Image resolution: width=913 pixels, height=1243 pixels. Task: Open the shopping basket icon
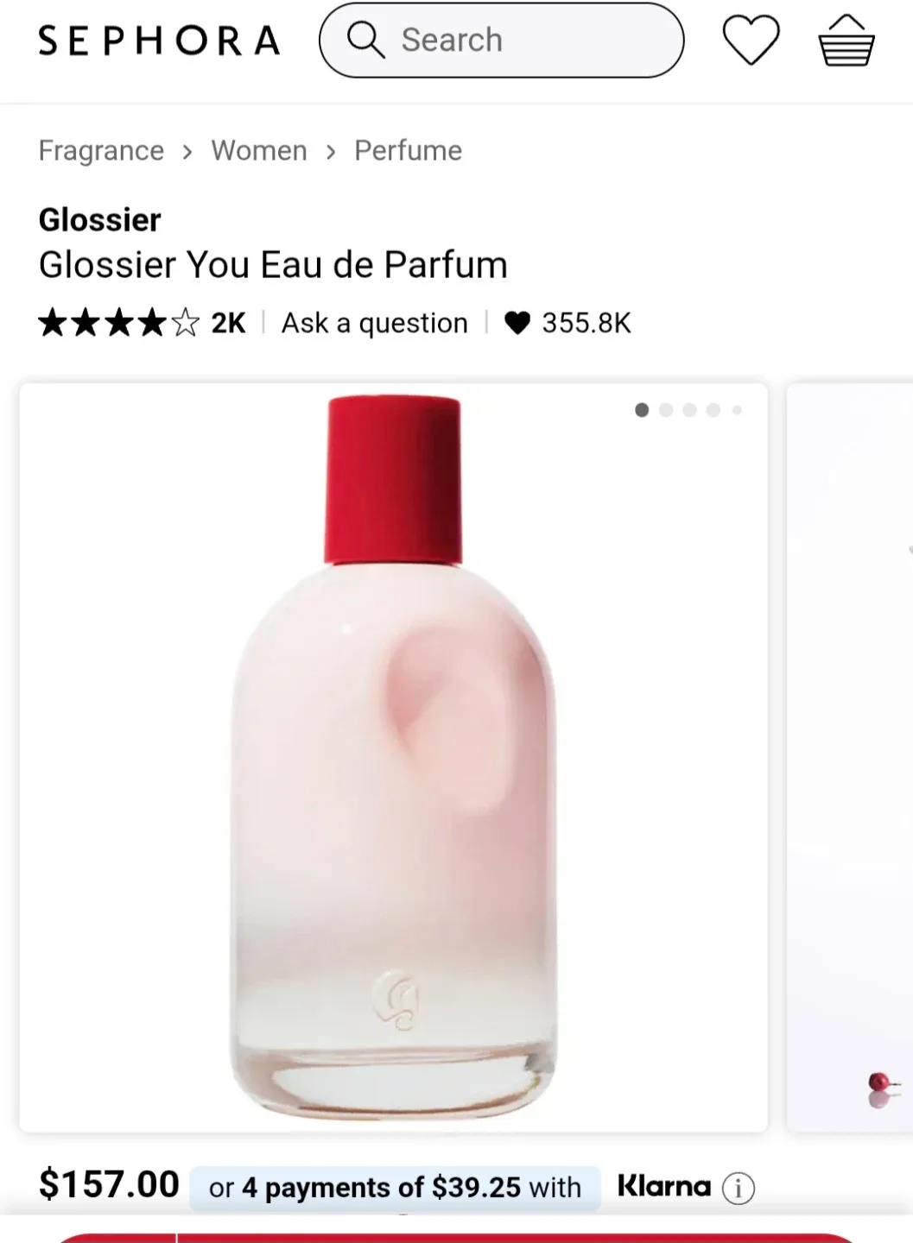(846, 41)
